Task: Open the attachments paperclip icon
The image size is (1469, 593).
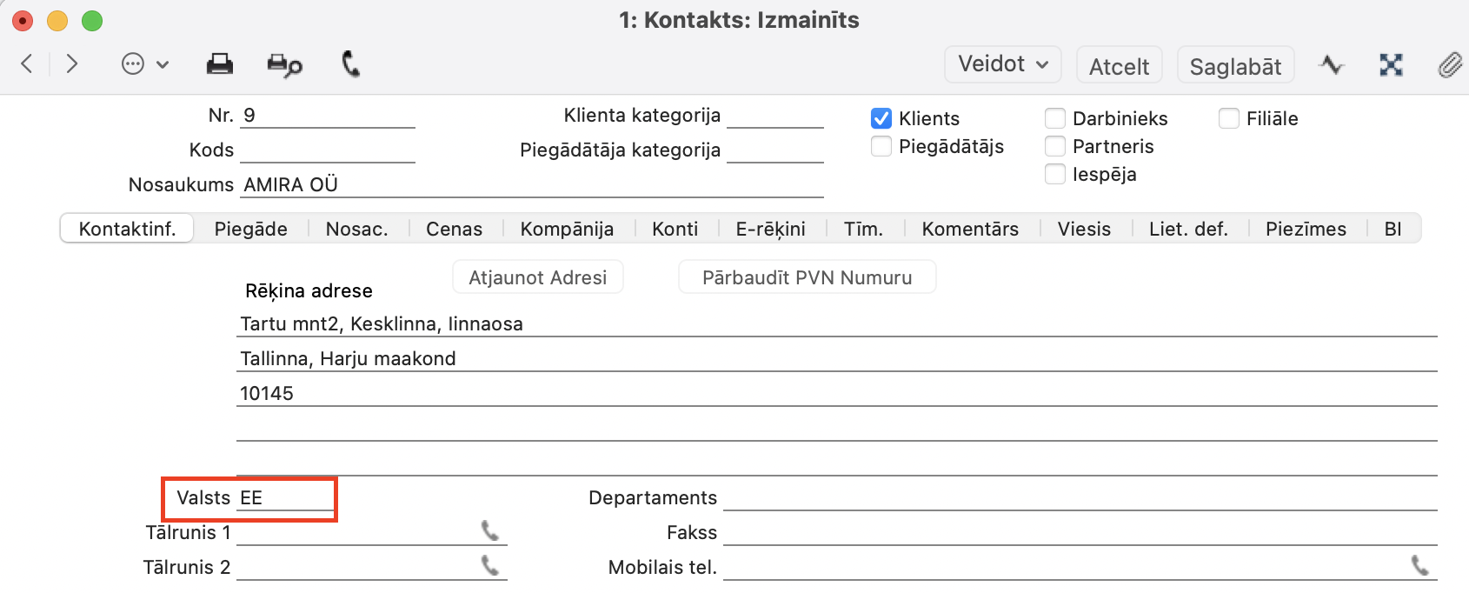Action: tap(1449, 65)
